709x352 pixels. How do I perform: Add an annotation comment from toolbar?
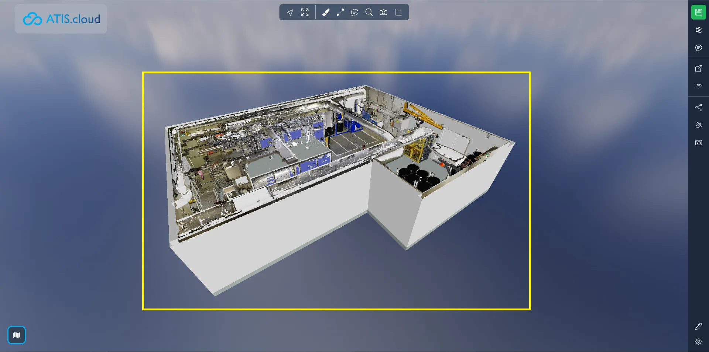tap(354, 13)
